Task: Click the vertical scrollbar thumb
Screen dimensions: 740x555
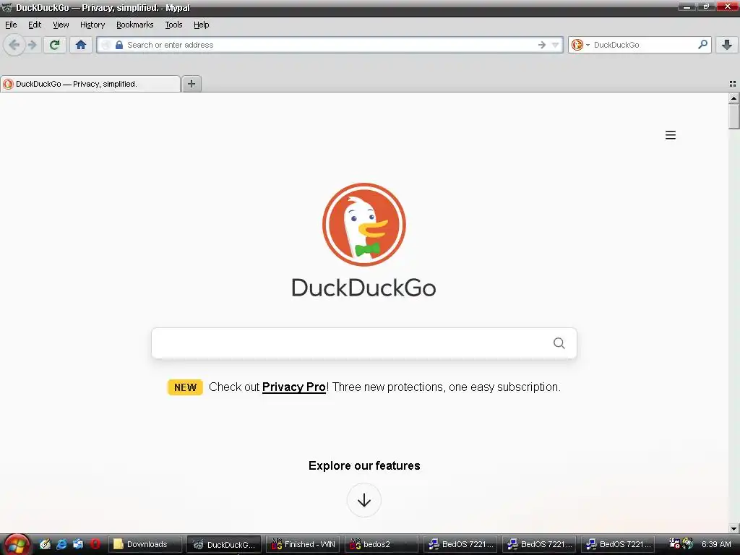Action: point(733,116)
